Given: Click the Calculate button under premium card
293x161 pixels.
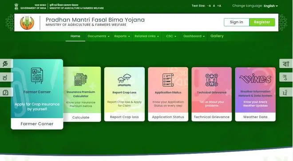Looking at the screenshot, I should (x=81, y=118).
